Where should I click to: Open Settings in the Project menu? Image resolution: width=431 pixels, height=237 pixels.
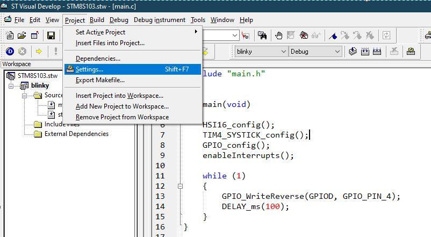(133, 69)
